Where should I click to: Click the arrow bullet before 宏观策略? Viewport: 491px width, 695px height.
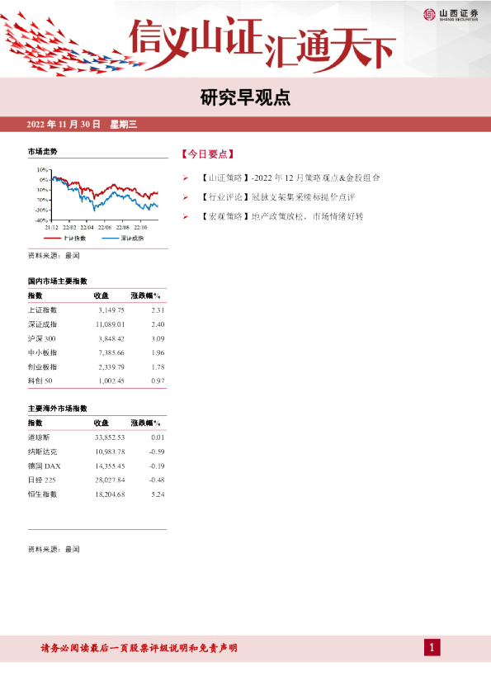tap(186, 217)
